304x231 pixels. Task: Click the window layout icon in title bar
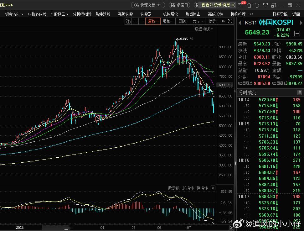click(274, 5)
